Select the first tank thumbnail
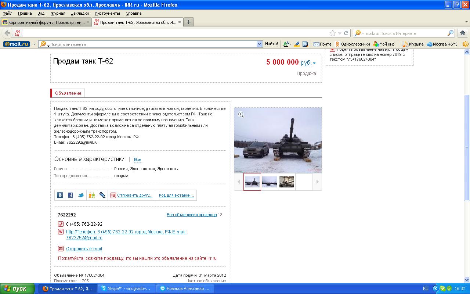Image resolution: width=470 pixels, height=294 pixels. click(x=252, y=182)
